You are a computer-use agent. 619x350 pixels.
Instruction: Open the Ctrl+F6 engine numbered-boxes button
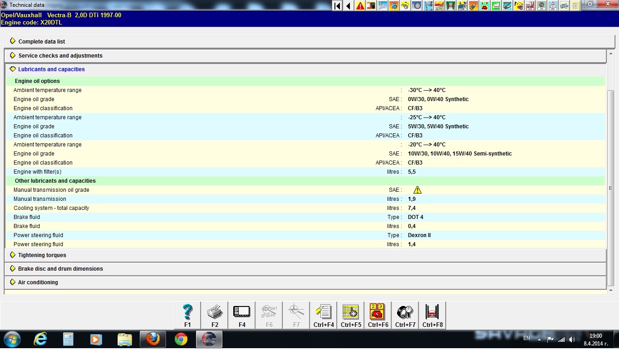[378, 315]
